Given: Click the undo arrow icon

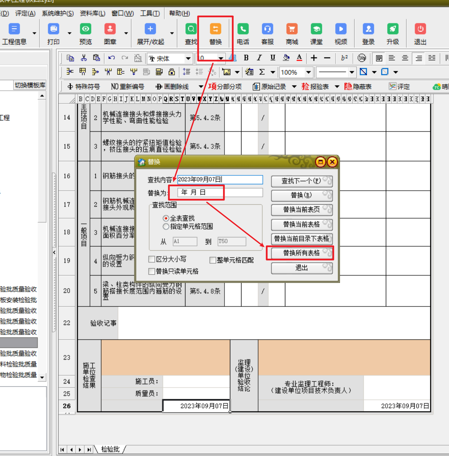Looking at the screenshot, I should tap(111, 58).
